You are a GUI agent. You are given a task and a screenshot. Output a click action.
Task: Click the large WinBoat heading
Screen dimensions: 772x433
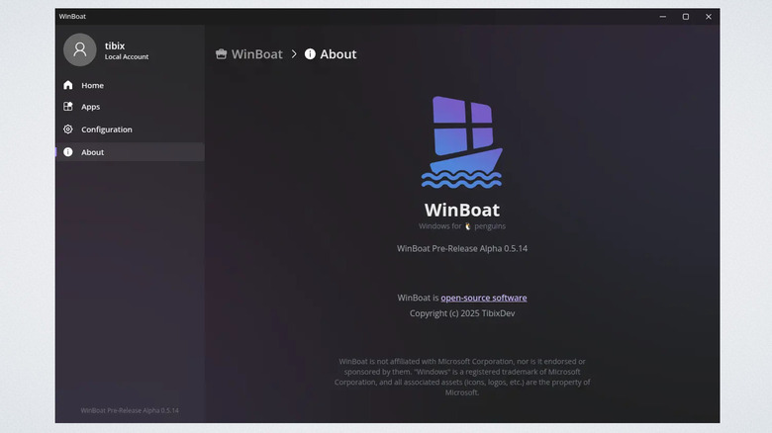coord(462,211)
